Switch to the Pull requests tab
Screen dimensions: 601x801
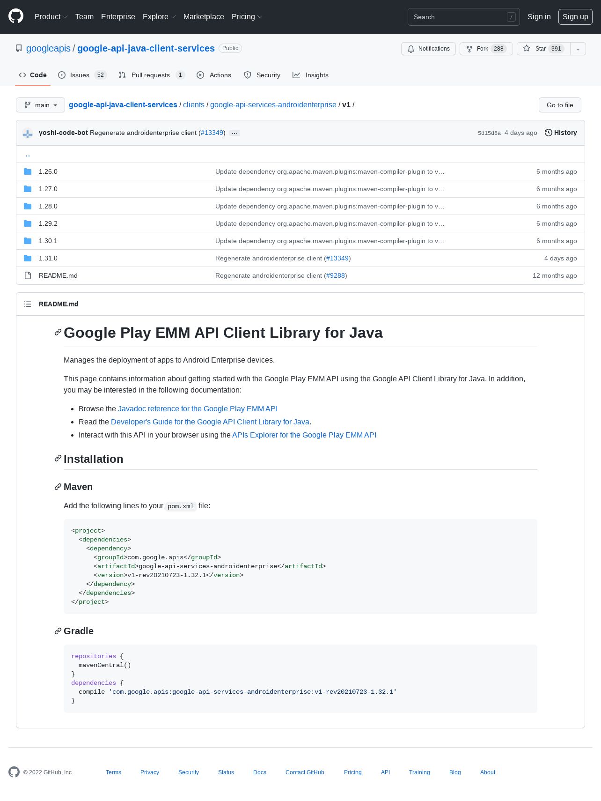pyautogui.click(x=152, y=75)
